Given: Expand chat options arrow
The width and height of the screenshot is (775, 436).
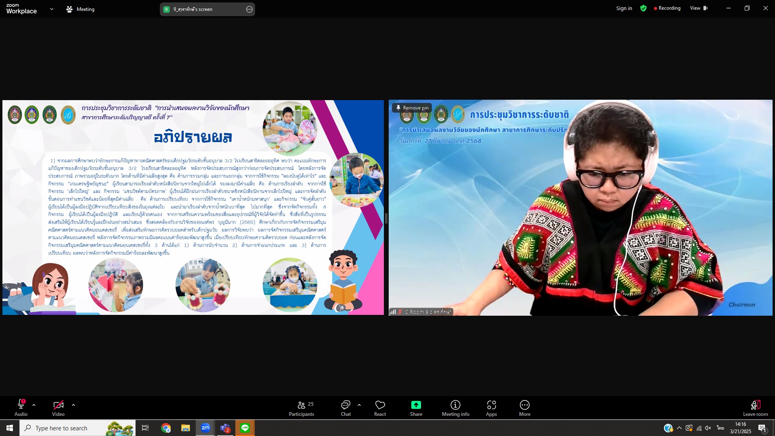Looking at the screenshot, I should tap(359, 405).
